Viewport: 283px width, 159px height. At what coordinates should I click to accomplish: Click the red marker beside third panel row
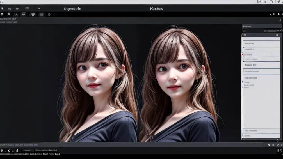click(x=243, y=54)
